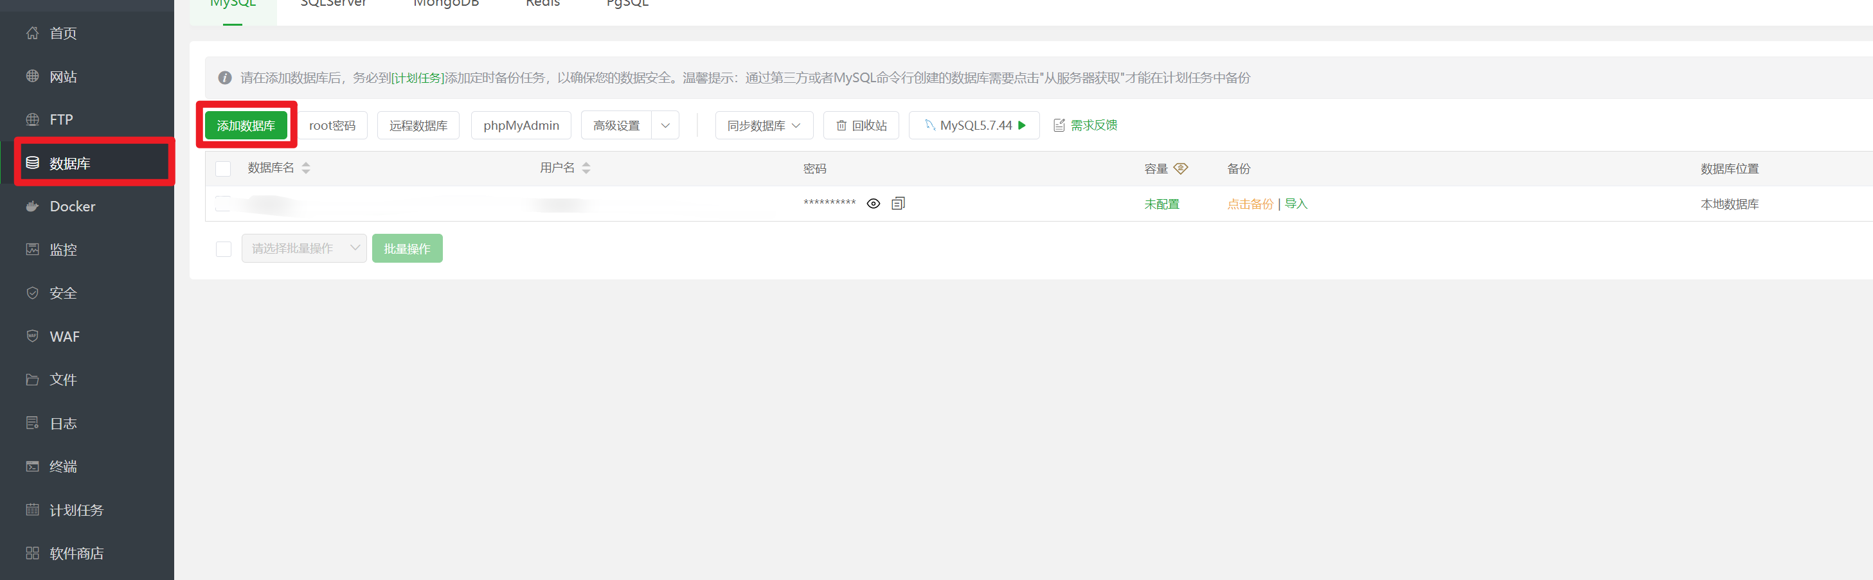Toggle the select-all checkbox in table header
Screen dimensions: 1873x580
coord(223,169)
